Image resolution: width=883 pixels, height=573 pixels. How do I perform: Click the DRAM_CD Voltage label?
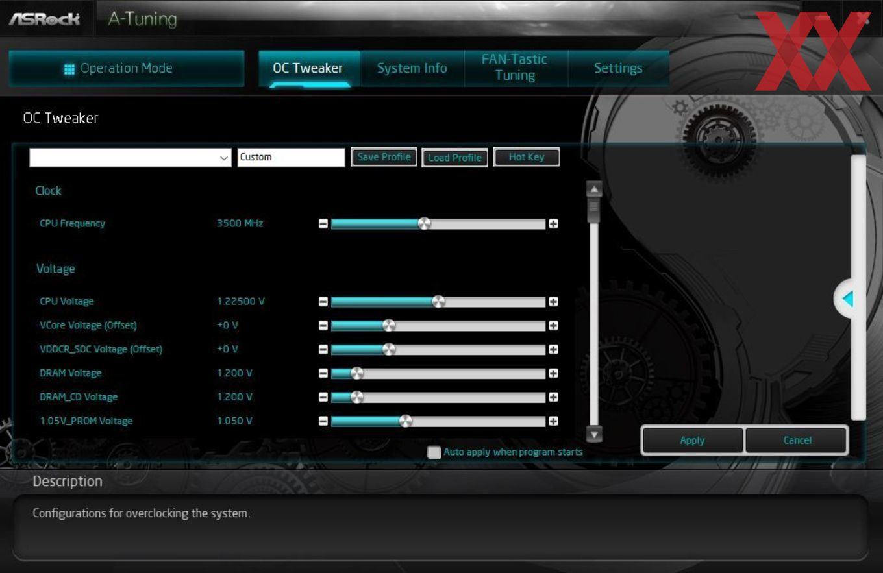pyautogui.click(x=79, y=397)
